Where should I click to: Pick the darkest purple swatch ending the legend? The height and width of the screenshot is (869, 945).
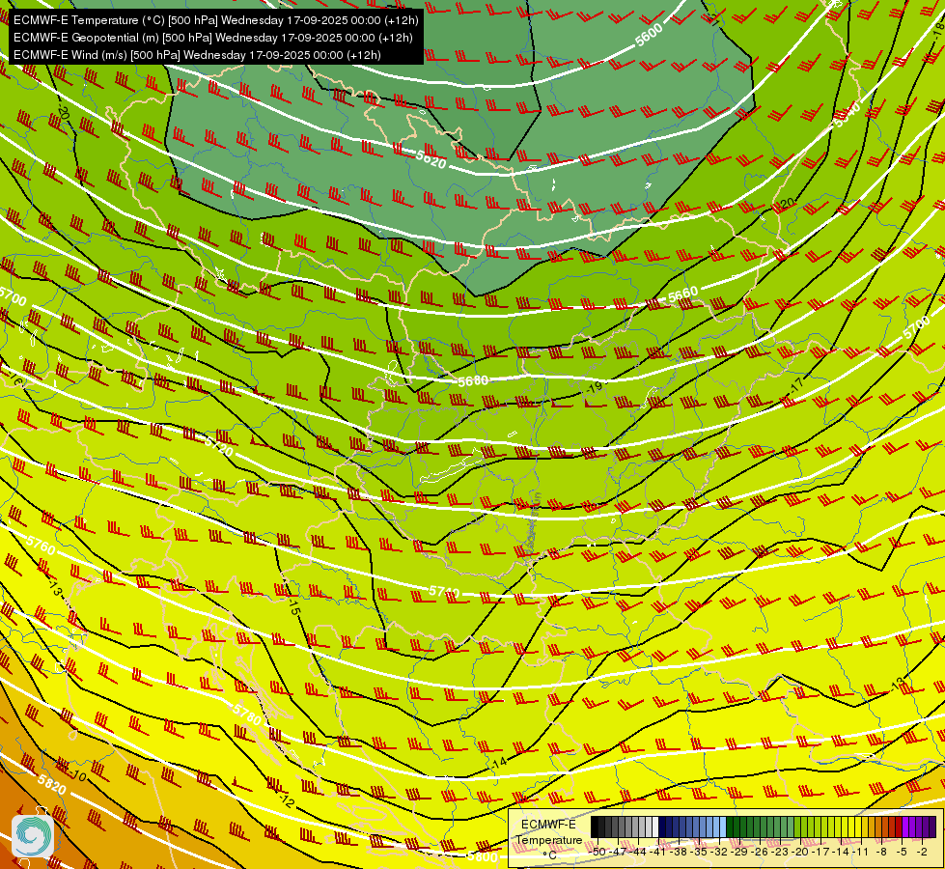[x=932, y=827]
